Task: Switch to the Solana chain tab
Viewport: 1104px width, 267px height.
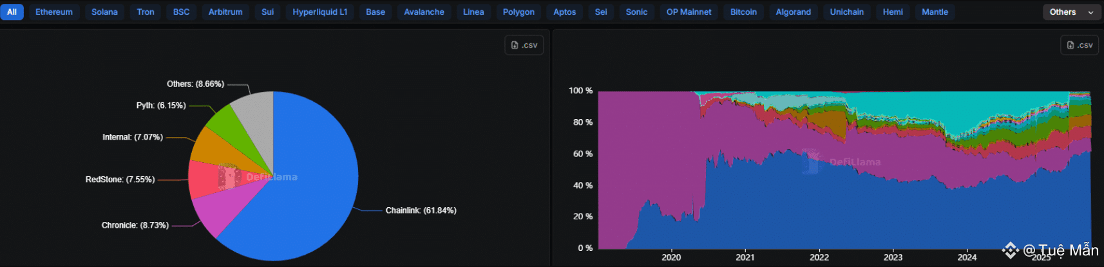Action: (x=104, y=12)
